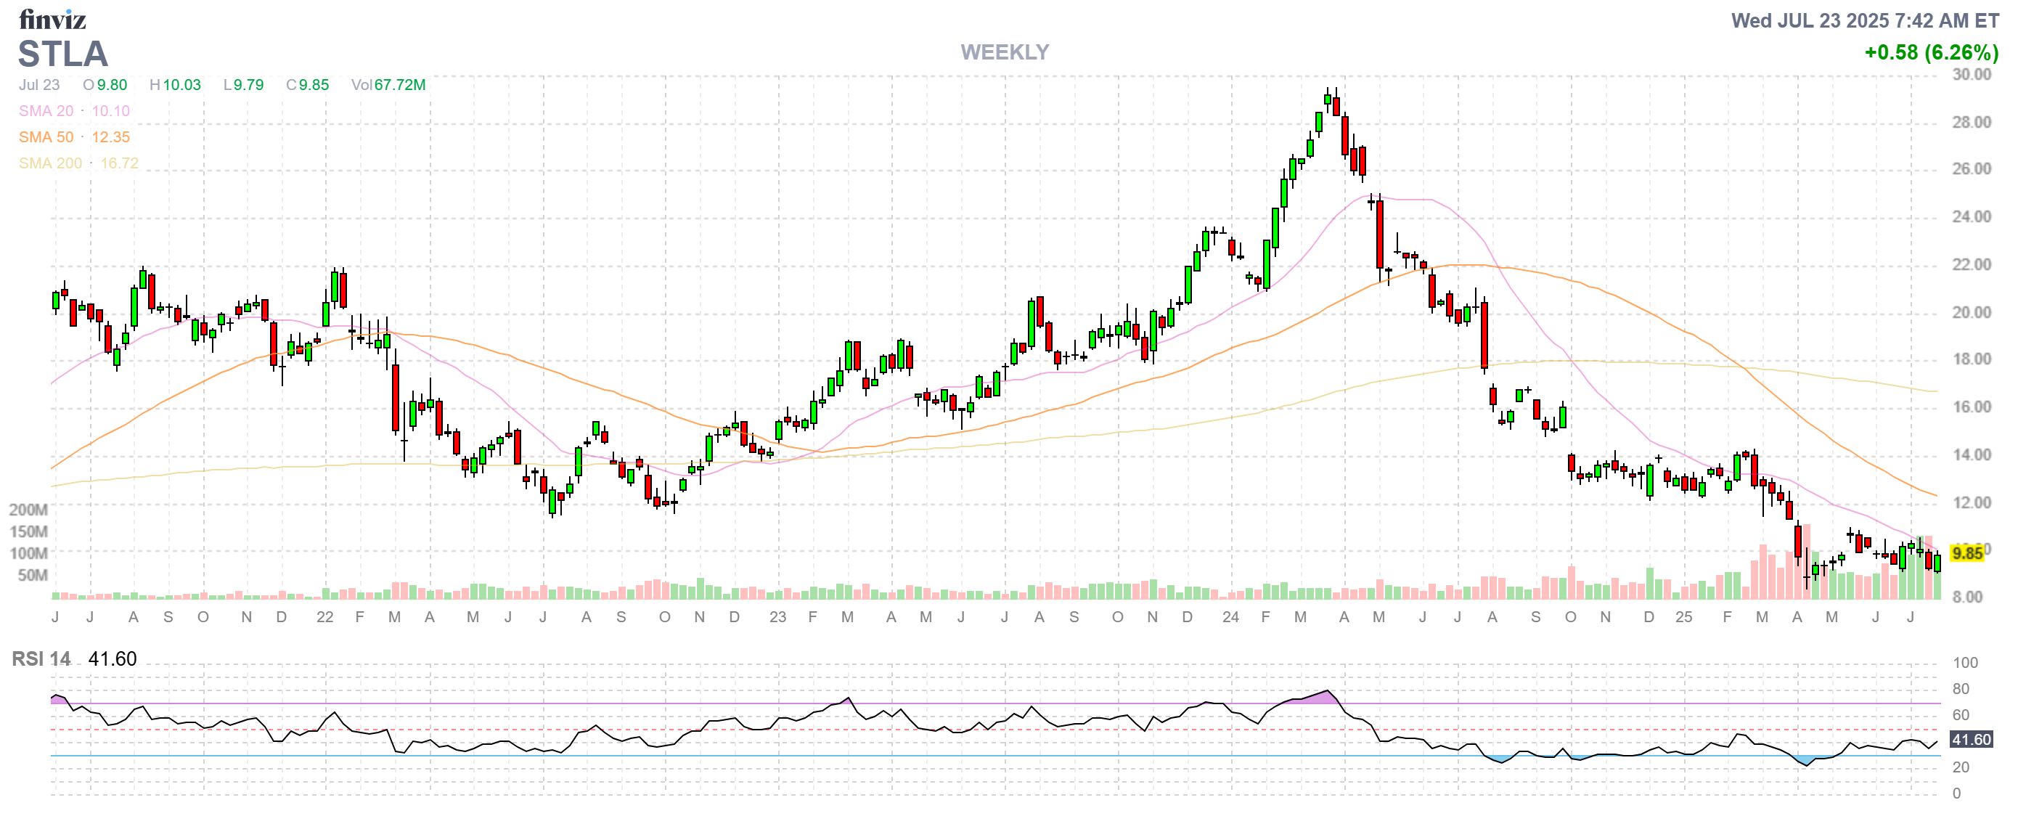Click the 24 year marker on time axis
Viewport: 2018px width, 816px height.
coord(1230,617)
